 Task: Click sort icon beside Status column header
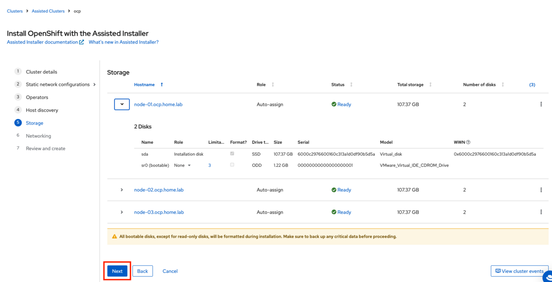pyautogui.click(x=351, y=85)
